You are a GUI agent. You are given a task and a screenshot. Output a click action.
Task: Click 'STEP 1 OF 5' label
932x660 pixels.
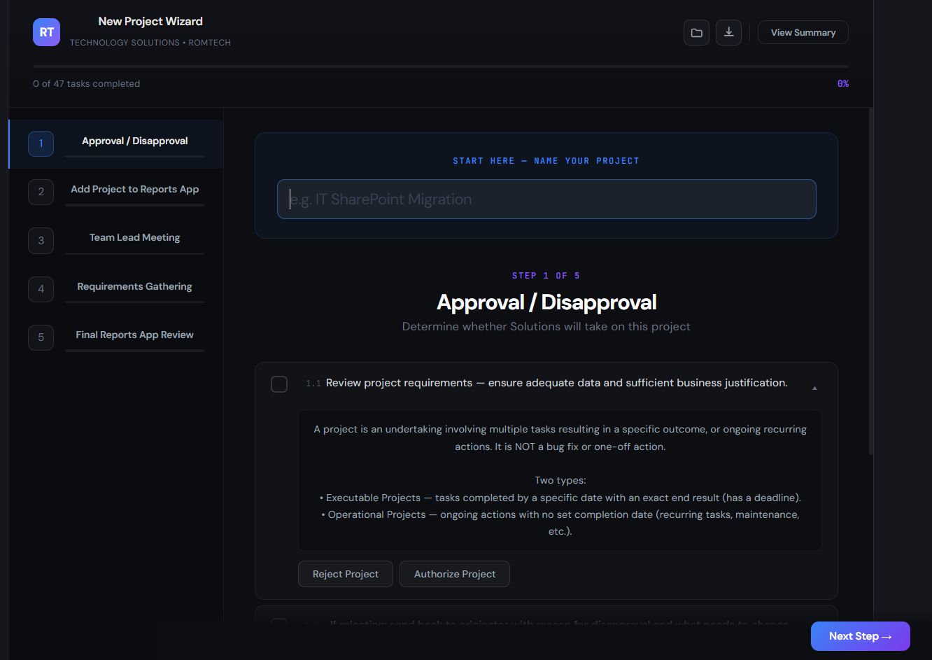pos(546,276)
